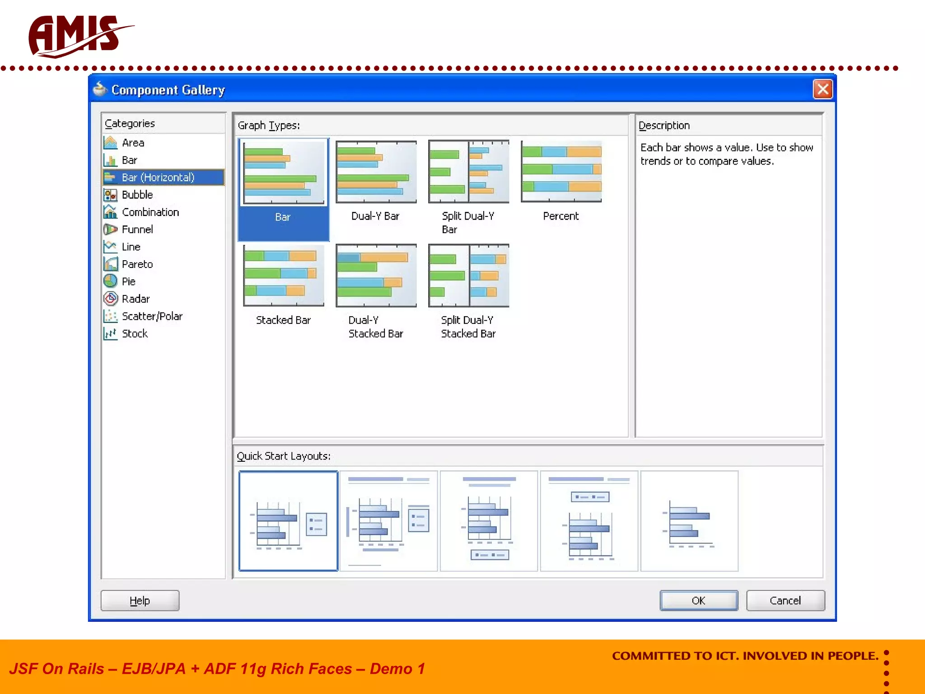Screen dimensions: 925x694
Task: Pick the Combination graph category
Action: 150,212
